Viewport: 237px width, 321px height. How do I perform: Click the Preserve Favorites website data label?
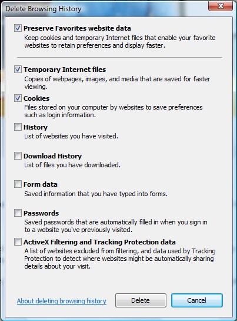point(77,28)
